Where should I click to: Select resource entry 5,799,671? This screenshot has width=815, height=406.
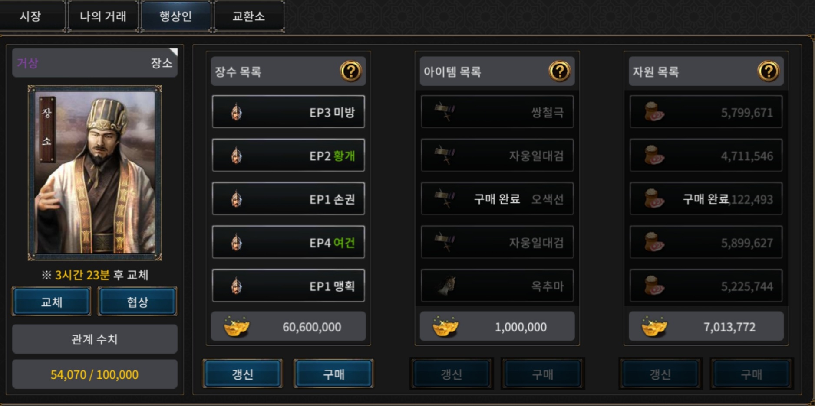click(706, 112)
